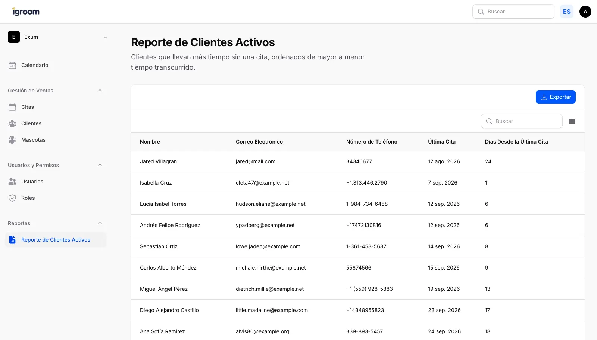Click michale.hirthe@example.net email cell
Viewport: 597px width, 340px height.
(271, 268)
